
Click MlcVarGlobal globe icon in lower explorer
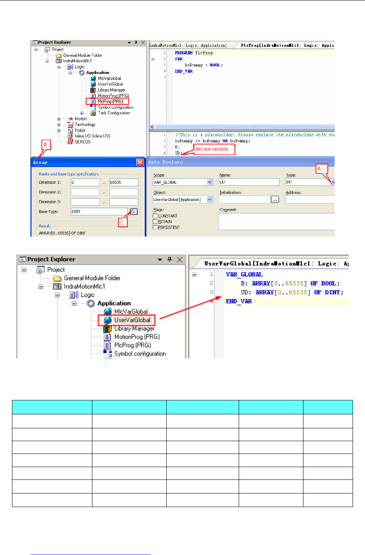click(108, 312)
